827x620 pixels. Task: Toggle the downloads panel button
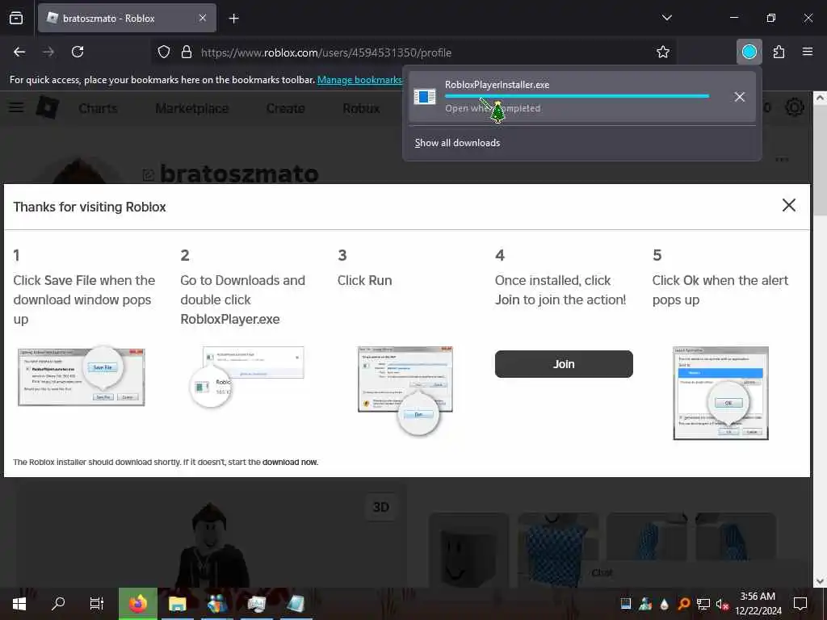click(x=749, y=52)
